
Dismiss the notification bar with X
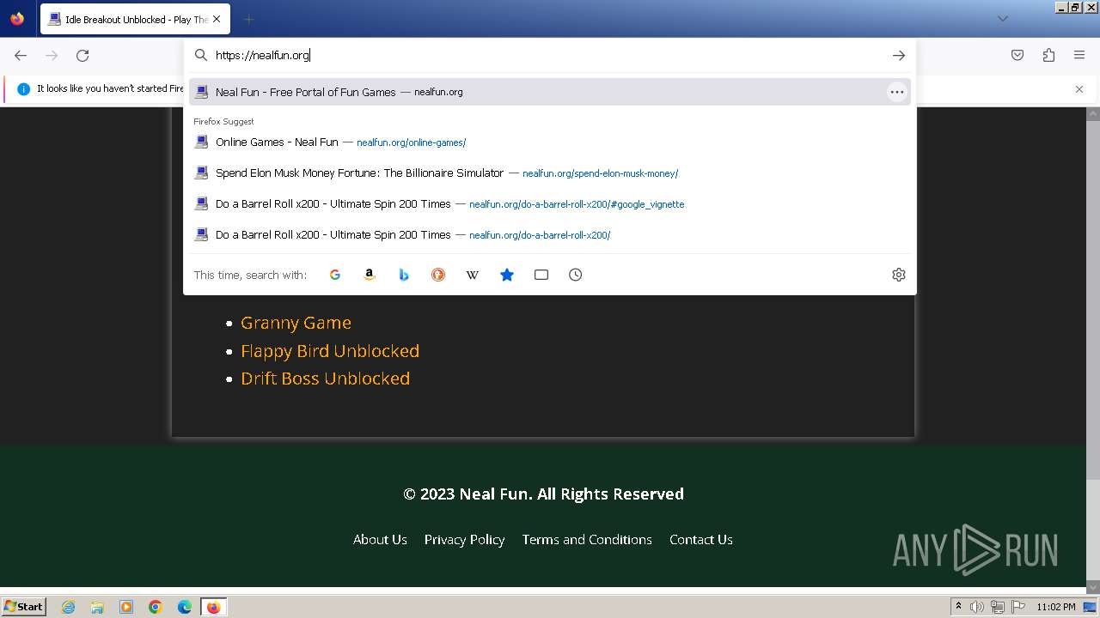(1079, 89)
